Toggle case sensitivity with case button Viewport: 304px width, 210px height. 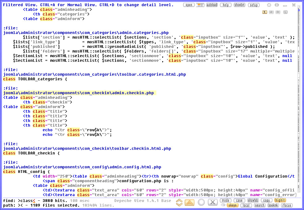[x=239, y=200]
